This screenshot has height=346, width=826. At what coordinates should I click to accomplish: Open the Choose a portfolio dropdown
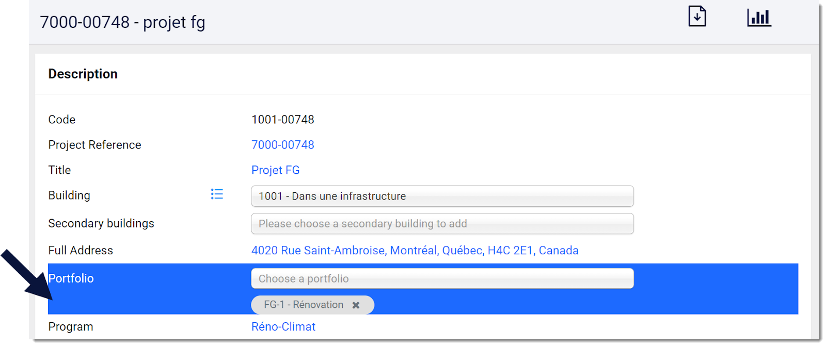(442, 278)
